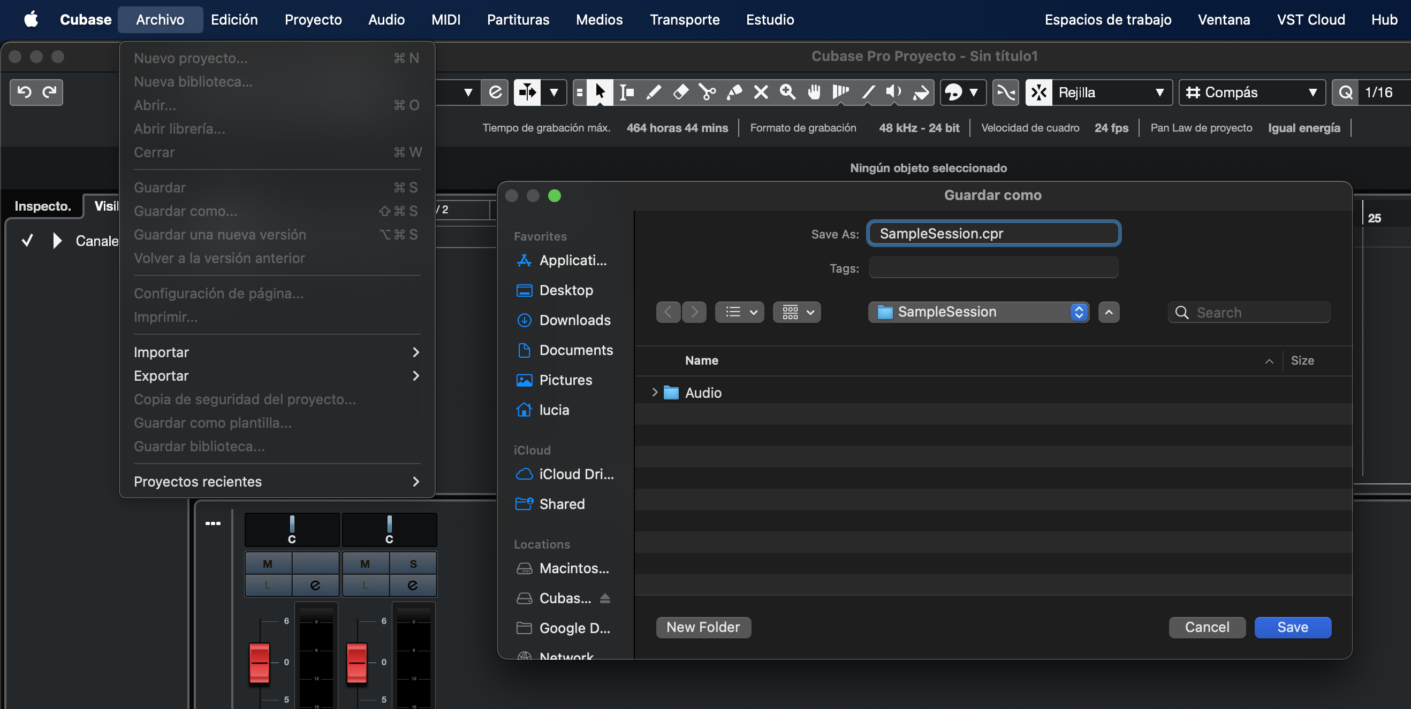Click the Undo arrow icon
The image size is (1411, 709).
(x=24, y=92)
